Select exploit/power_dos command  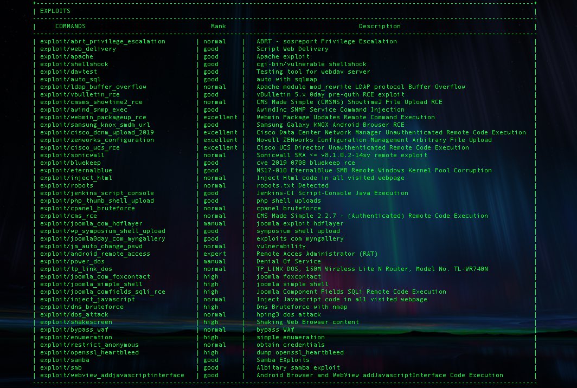tap(72, 262)
